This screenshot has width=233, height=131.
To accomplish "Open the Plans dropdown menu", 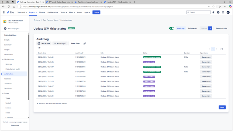I will pyautogui.click(x=72, y=12).
